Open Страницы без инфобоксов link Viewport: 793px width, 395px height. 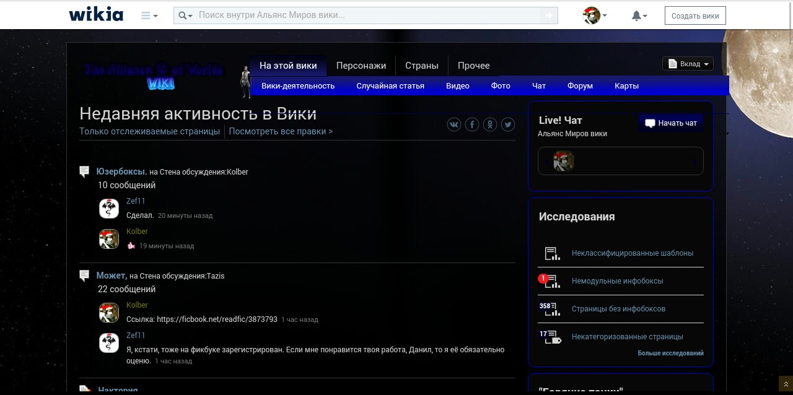619,309
